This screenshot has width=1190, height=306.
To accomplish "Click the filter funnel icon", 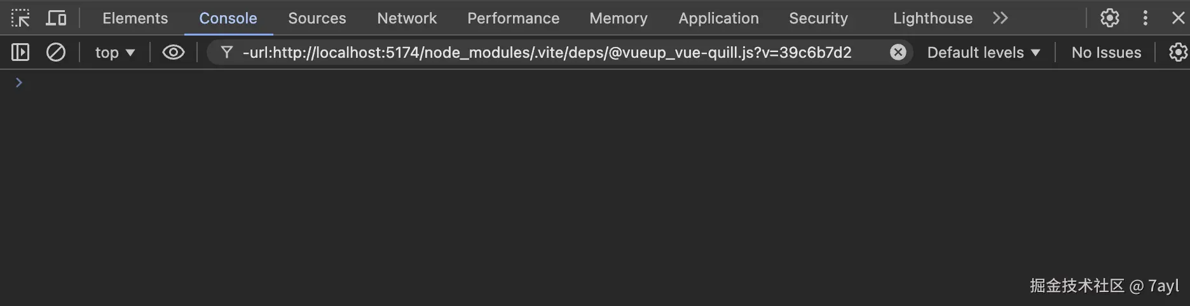I will 226,52.
